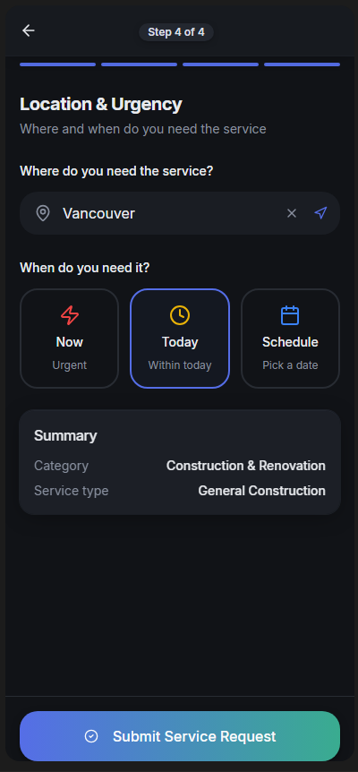Click the map pin icon in the location field
The image size is (358, 772).
tap(43, 213)
